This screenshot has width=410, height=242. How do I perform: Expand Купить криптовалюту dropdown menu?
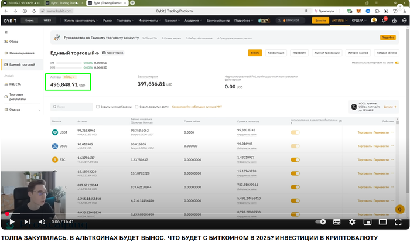pyautogui.click(x=81, y=21)
